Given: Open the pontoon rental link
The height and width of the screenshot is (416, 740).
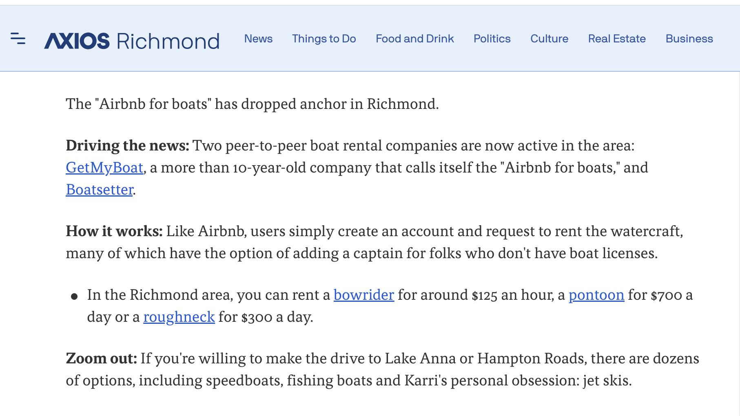Looking at the screenshot, I should tap(596, 295).
